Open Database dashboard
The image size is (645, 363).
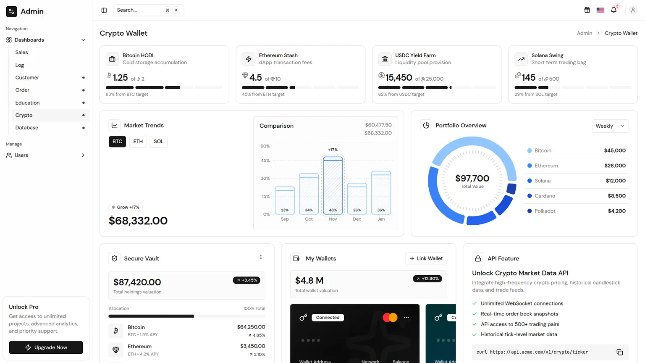[x=50, y=128]
